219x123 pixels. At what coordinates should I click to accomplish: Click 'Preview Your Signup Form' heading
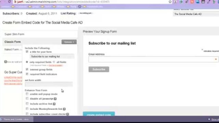pos(100,31)
